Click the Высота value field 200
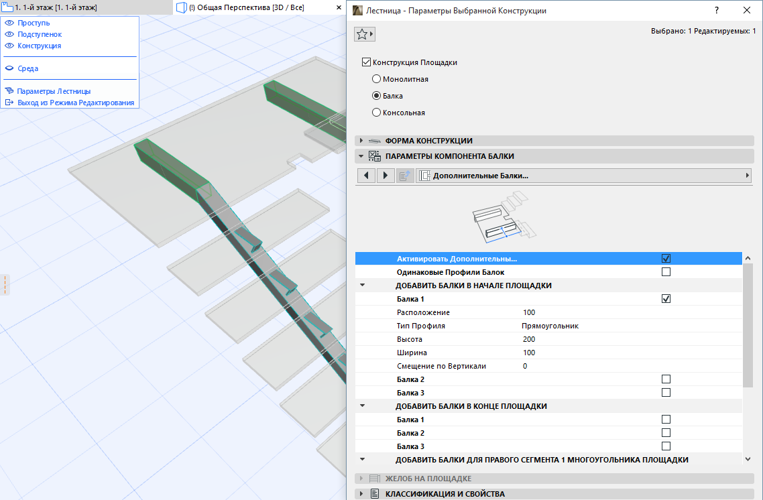763x500 pixels. (530, 339)
